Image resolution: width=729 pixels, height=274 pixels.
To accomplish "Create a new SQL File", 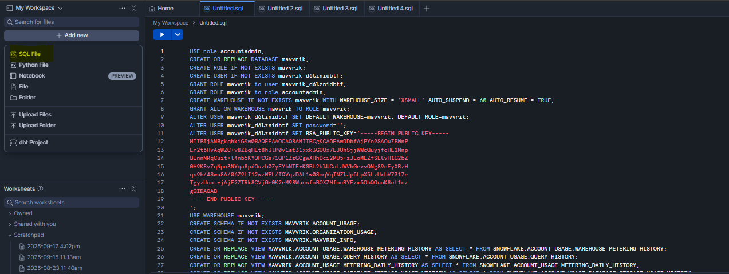I will tap(29, 54).
